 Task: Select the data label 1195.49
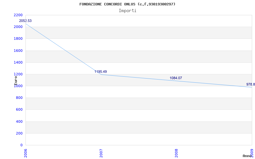[101, 72]
